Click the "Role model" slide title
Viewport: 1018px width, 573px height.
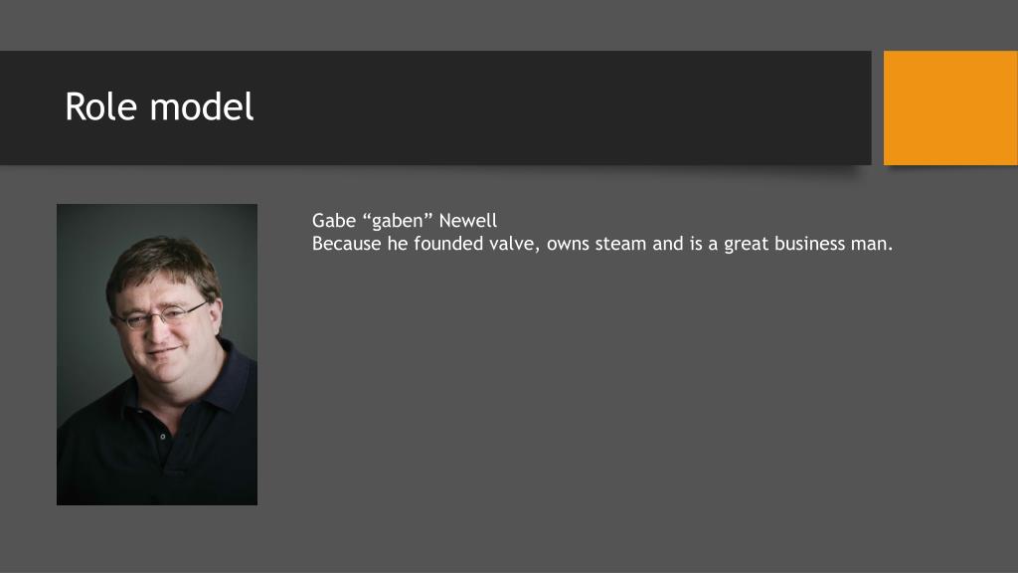[x=159, y=106]
